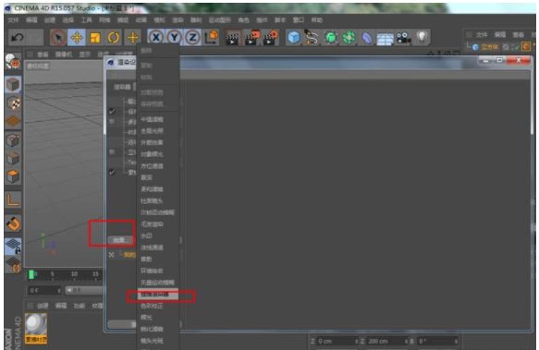The image size is (539, 350).
Task: Click the Z position 0 cm field
Action: coord(337,341)
